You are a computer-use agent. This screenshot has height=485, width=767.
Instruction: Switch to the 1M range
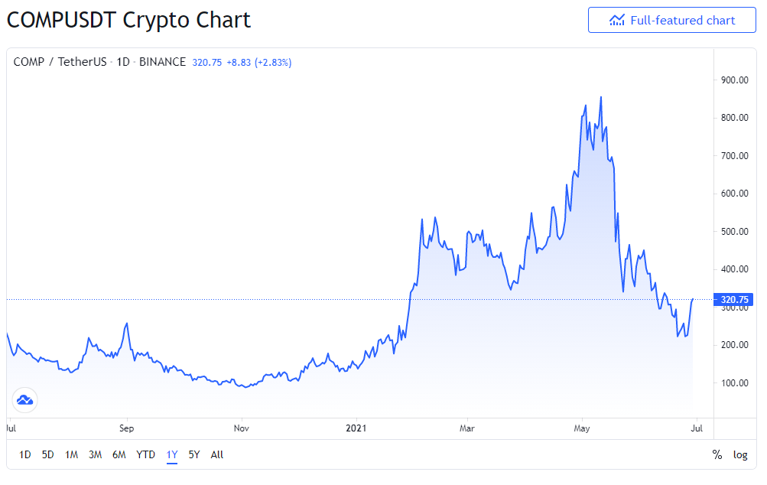pos(71,454)
